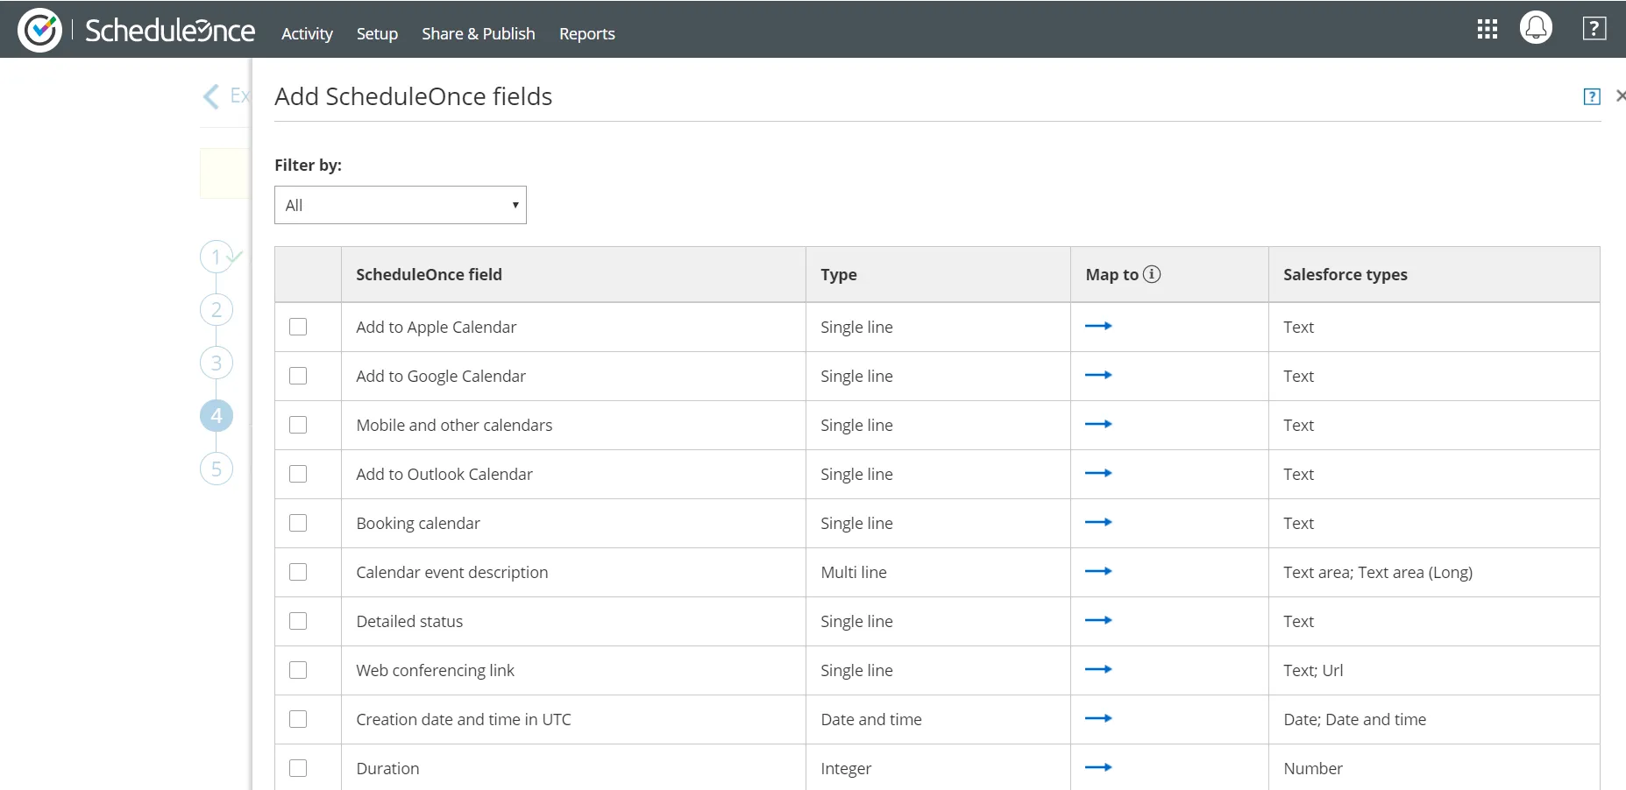Click the map arrow for Creation date and time

(x=1098, y=718)
